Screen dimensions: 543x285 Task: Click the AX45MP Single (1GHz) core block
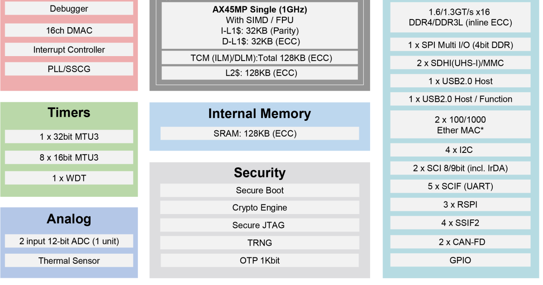pos(259,26)
